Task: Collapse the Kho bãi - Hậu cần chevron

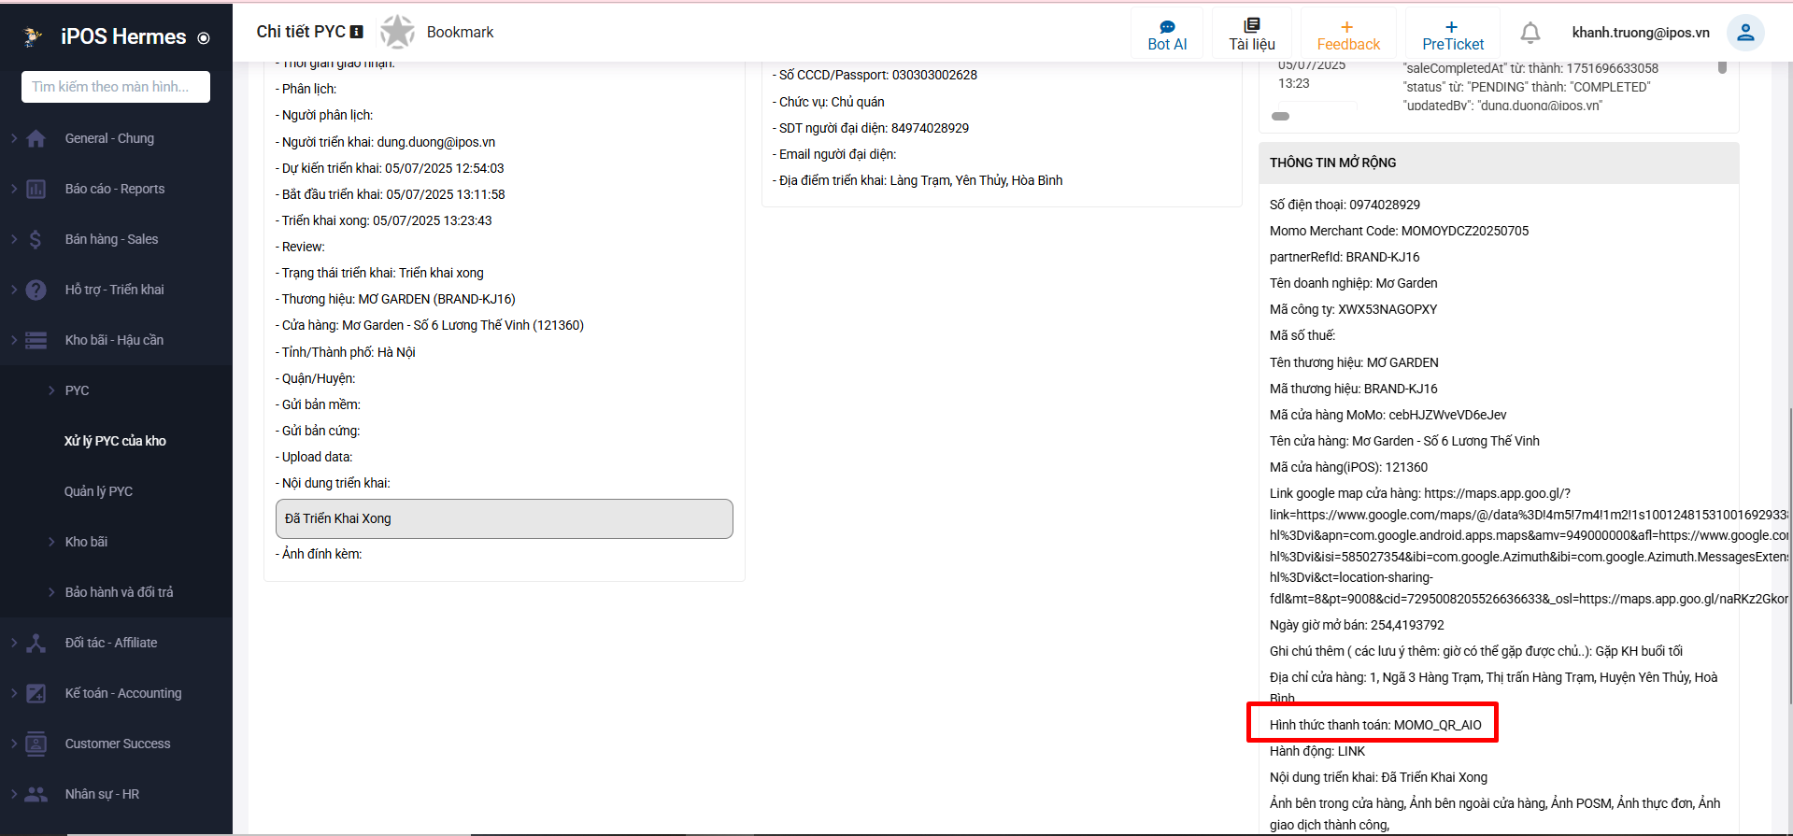Action: point(14,340)
